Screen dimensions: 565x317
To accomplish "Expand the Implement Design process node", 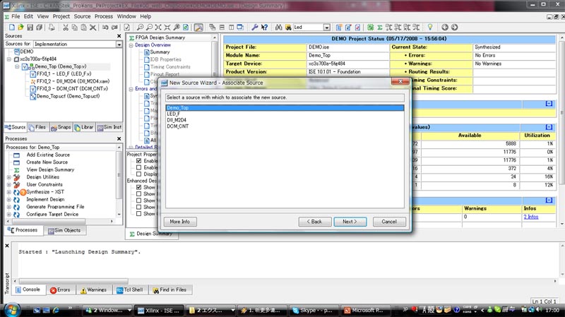I will pos(9,200).
